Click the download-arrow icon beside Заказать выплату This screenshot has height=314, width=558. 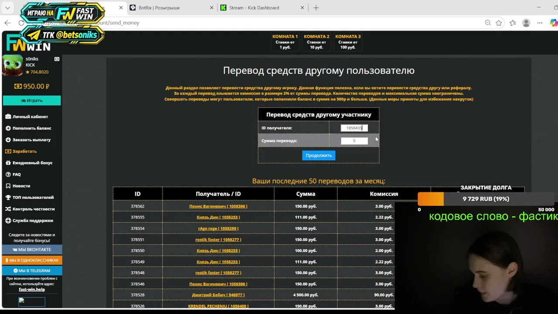(x=8, y=140)
